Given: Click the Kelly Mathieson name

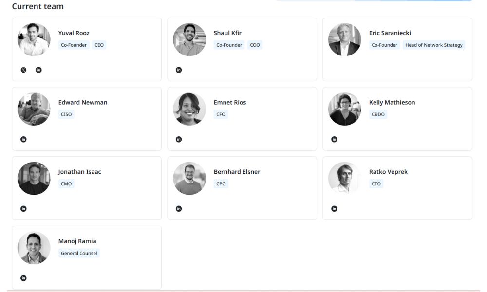Looking at the screenshot, I should (392, 103).
